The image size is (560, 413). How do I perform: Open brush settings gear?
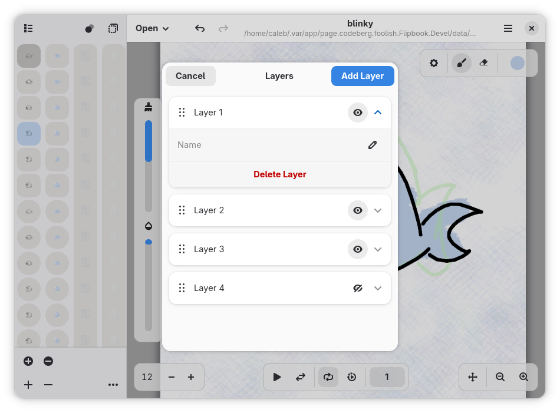point(434,63)
